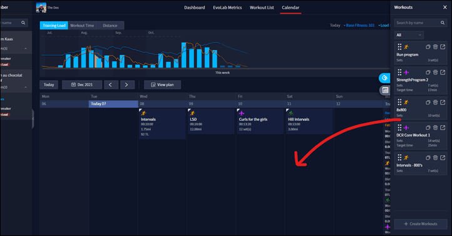Select the Calendar tab

coord(290,8)
